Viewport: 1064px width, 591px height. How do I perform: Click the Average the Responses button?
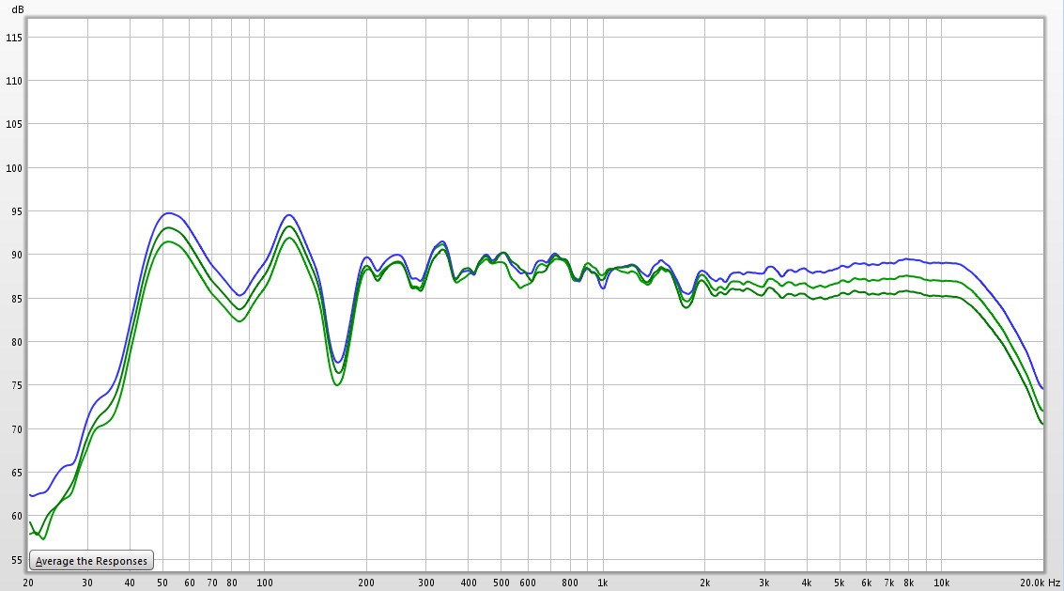pos(92,560)
